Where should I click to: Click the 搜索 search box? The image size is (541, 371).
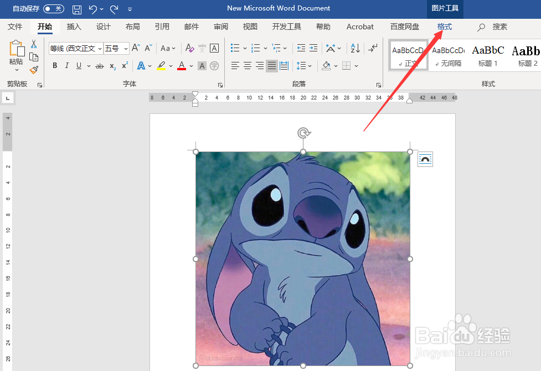point(492,27)
